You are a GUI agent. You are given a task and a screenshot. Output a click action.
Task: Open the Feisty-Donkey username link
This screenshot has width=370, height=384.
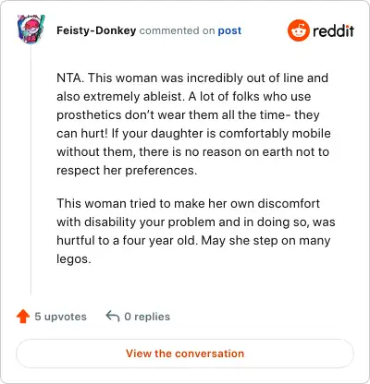96,30
